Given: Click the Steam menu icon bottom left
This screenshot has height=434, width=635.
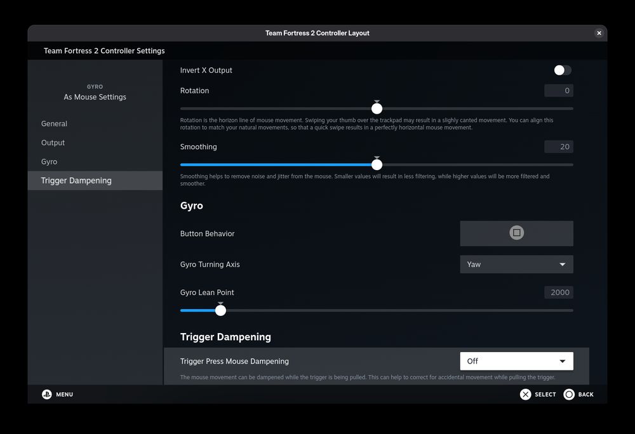Looking at the screenshot, I should tap(46, 394).
